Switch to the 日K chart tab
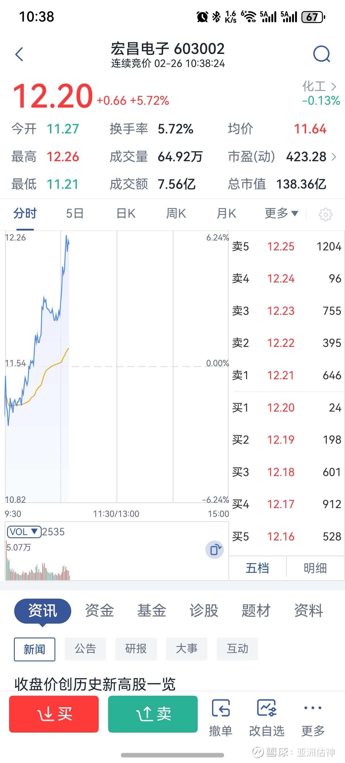This screenshot has width=345, height=763. click(x=126, y=213)
